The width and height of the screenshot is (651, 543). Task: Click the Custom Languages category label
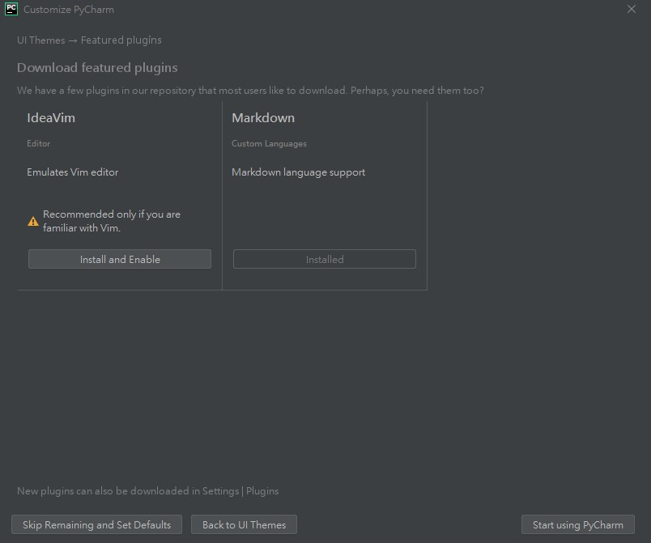(269, 143)
